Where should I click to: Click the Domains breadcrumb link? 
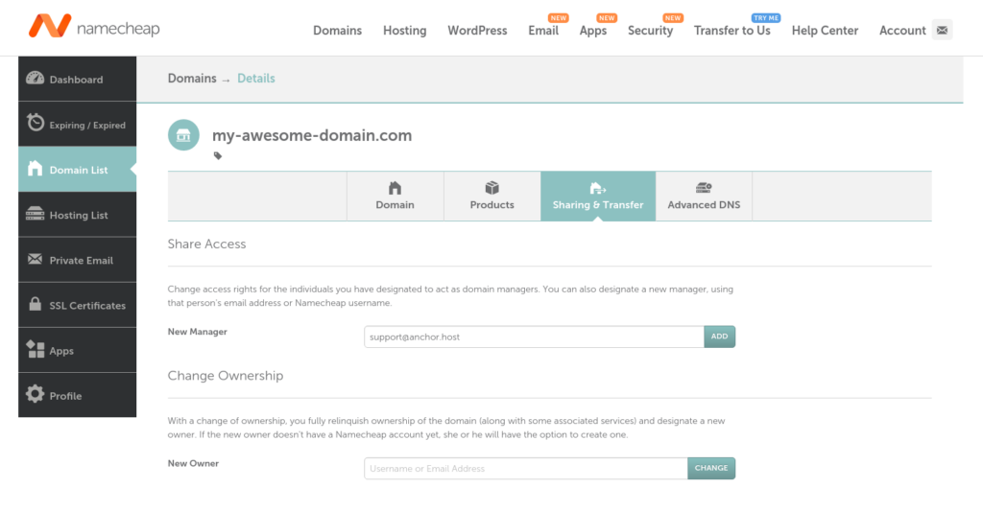[x=192, y=79]
